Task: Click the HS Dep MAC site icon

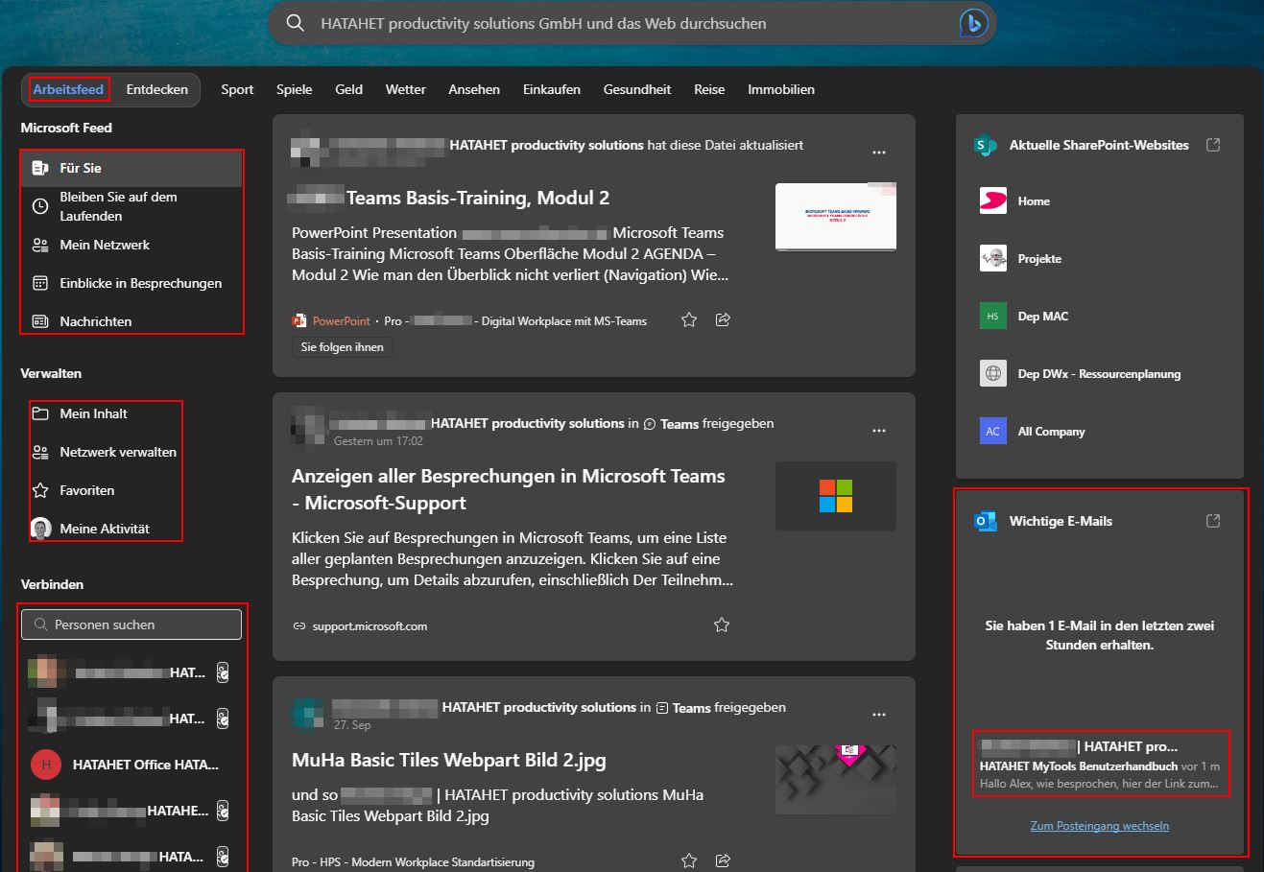Action: point(993,317)
